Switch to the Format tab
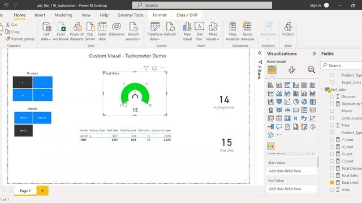This screenshot has width=362, height=203. tap(160, 15)
